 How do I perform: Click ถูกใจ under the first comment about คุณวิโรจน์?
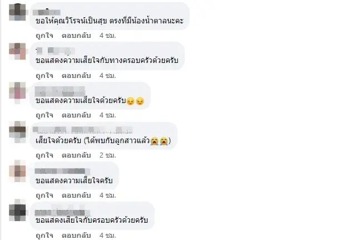click(x=45, y=36)
